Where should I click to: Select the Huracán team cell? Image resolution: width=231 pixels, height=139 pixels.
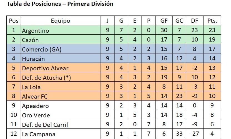(61, 58)
